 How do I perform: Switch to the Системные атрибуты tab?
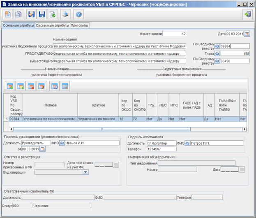click(53, 26)
